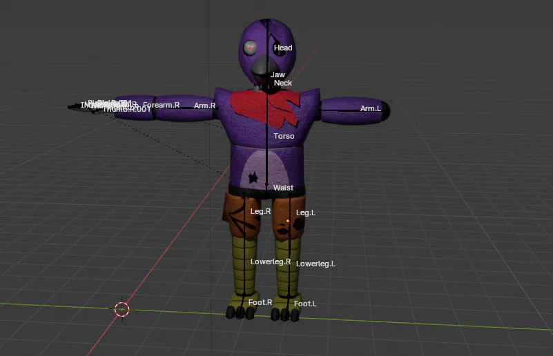
Task: Select the Waist bone label
Action: click(x=283, y=188)
